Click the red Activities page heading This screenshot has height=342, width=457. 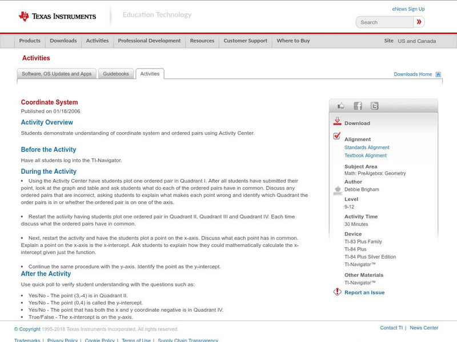click(36, 58)
